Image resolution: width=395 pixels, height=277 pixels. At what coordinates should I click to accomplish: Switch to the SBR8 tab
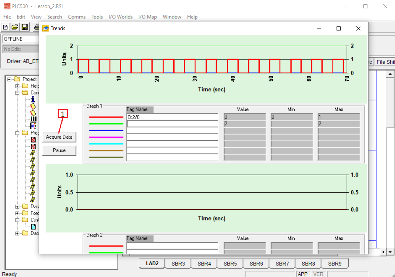coord(308,264)
